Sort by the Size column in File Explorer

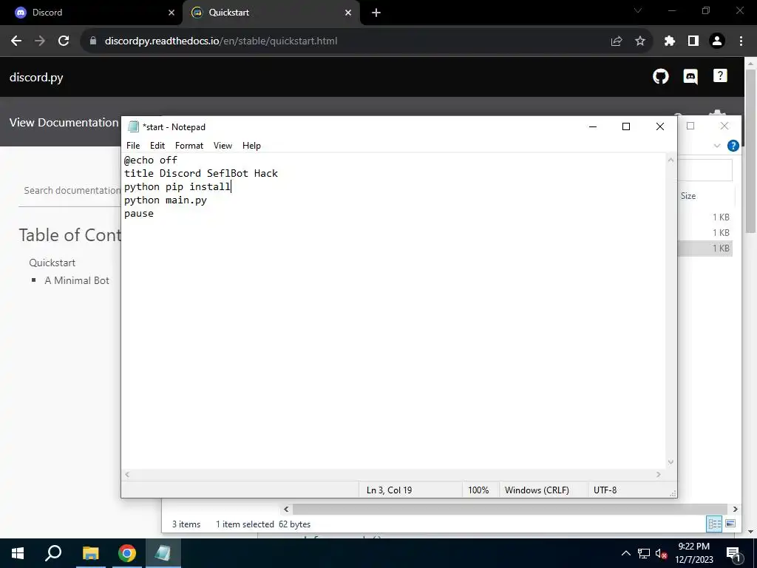(x=688, y=195)
